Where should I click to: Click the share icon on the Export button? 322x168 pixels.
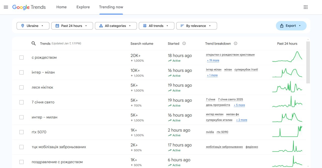[x=282, y=26]
